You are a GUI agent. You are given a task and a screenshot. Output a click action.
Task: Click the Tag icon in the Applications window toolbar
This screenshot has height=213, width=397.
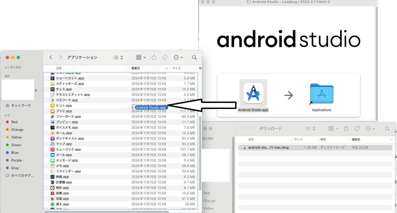[x=165, y=57]
